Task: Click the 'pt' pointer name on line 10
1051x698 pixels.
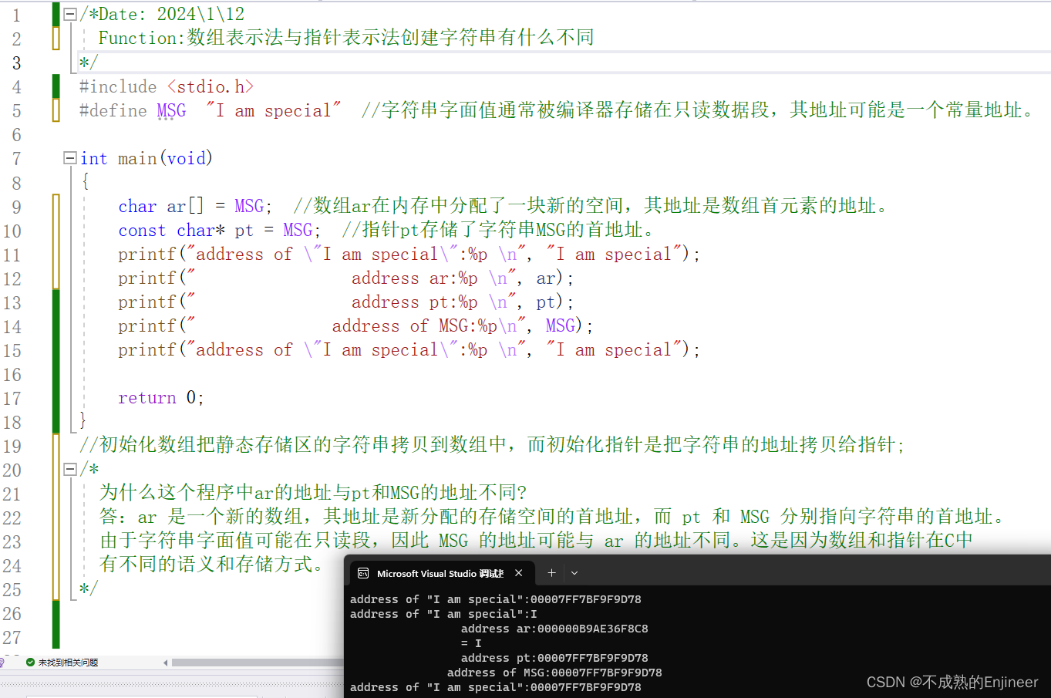Action: (244, 231)
